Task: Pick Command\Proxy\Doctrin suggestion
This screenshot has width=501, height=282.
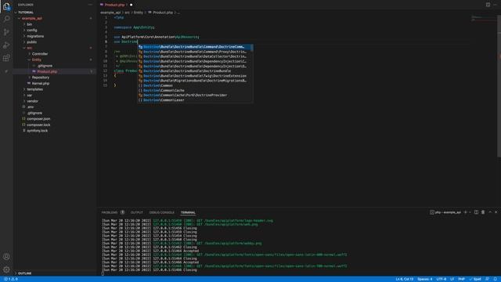Action: pos(195,52)
